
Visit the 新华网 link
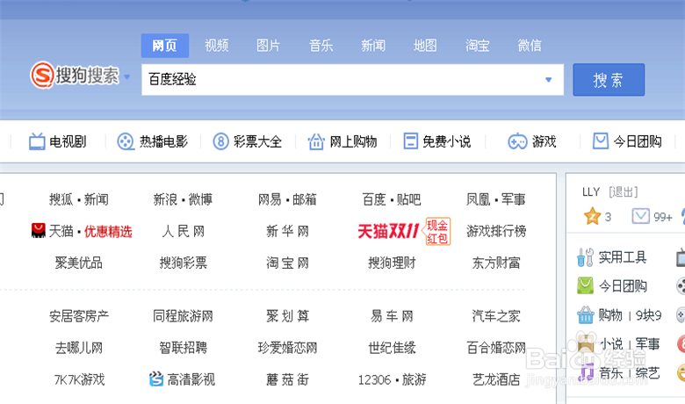287,231
